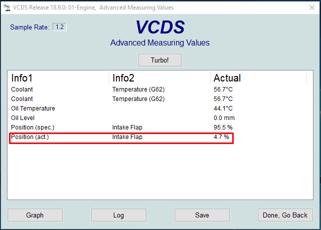This screenshot has width=321, height=230.
Task: Select the Oil Temperature row
Action: click(33, 108)
